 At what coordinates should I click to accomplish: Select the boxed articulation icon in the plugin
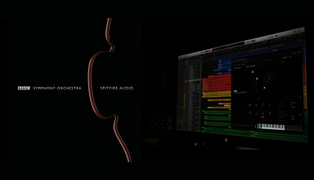tap(263, 114)
